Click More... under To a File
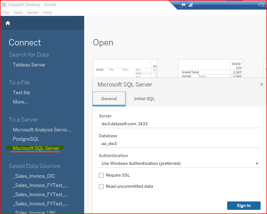267x214 pixels. pos(20,102)
